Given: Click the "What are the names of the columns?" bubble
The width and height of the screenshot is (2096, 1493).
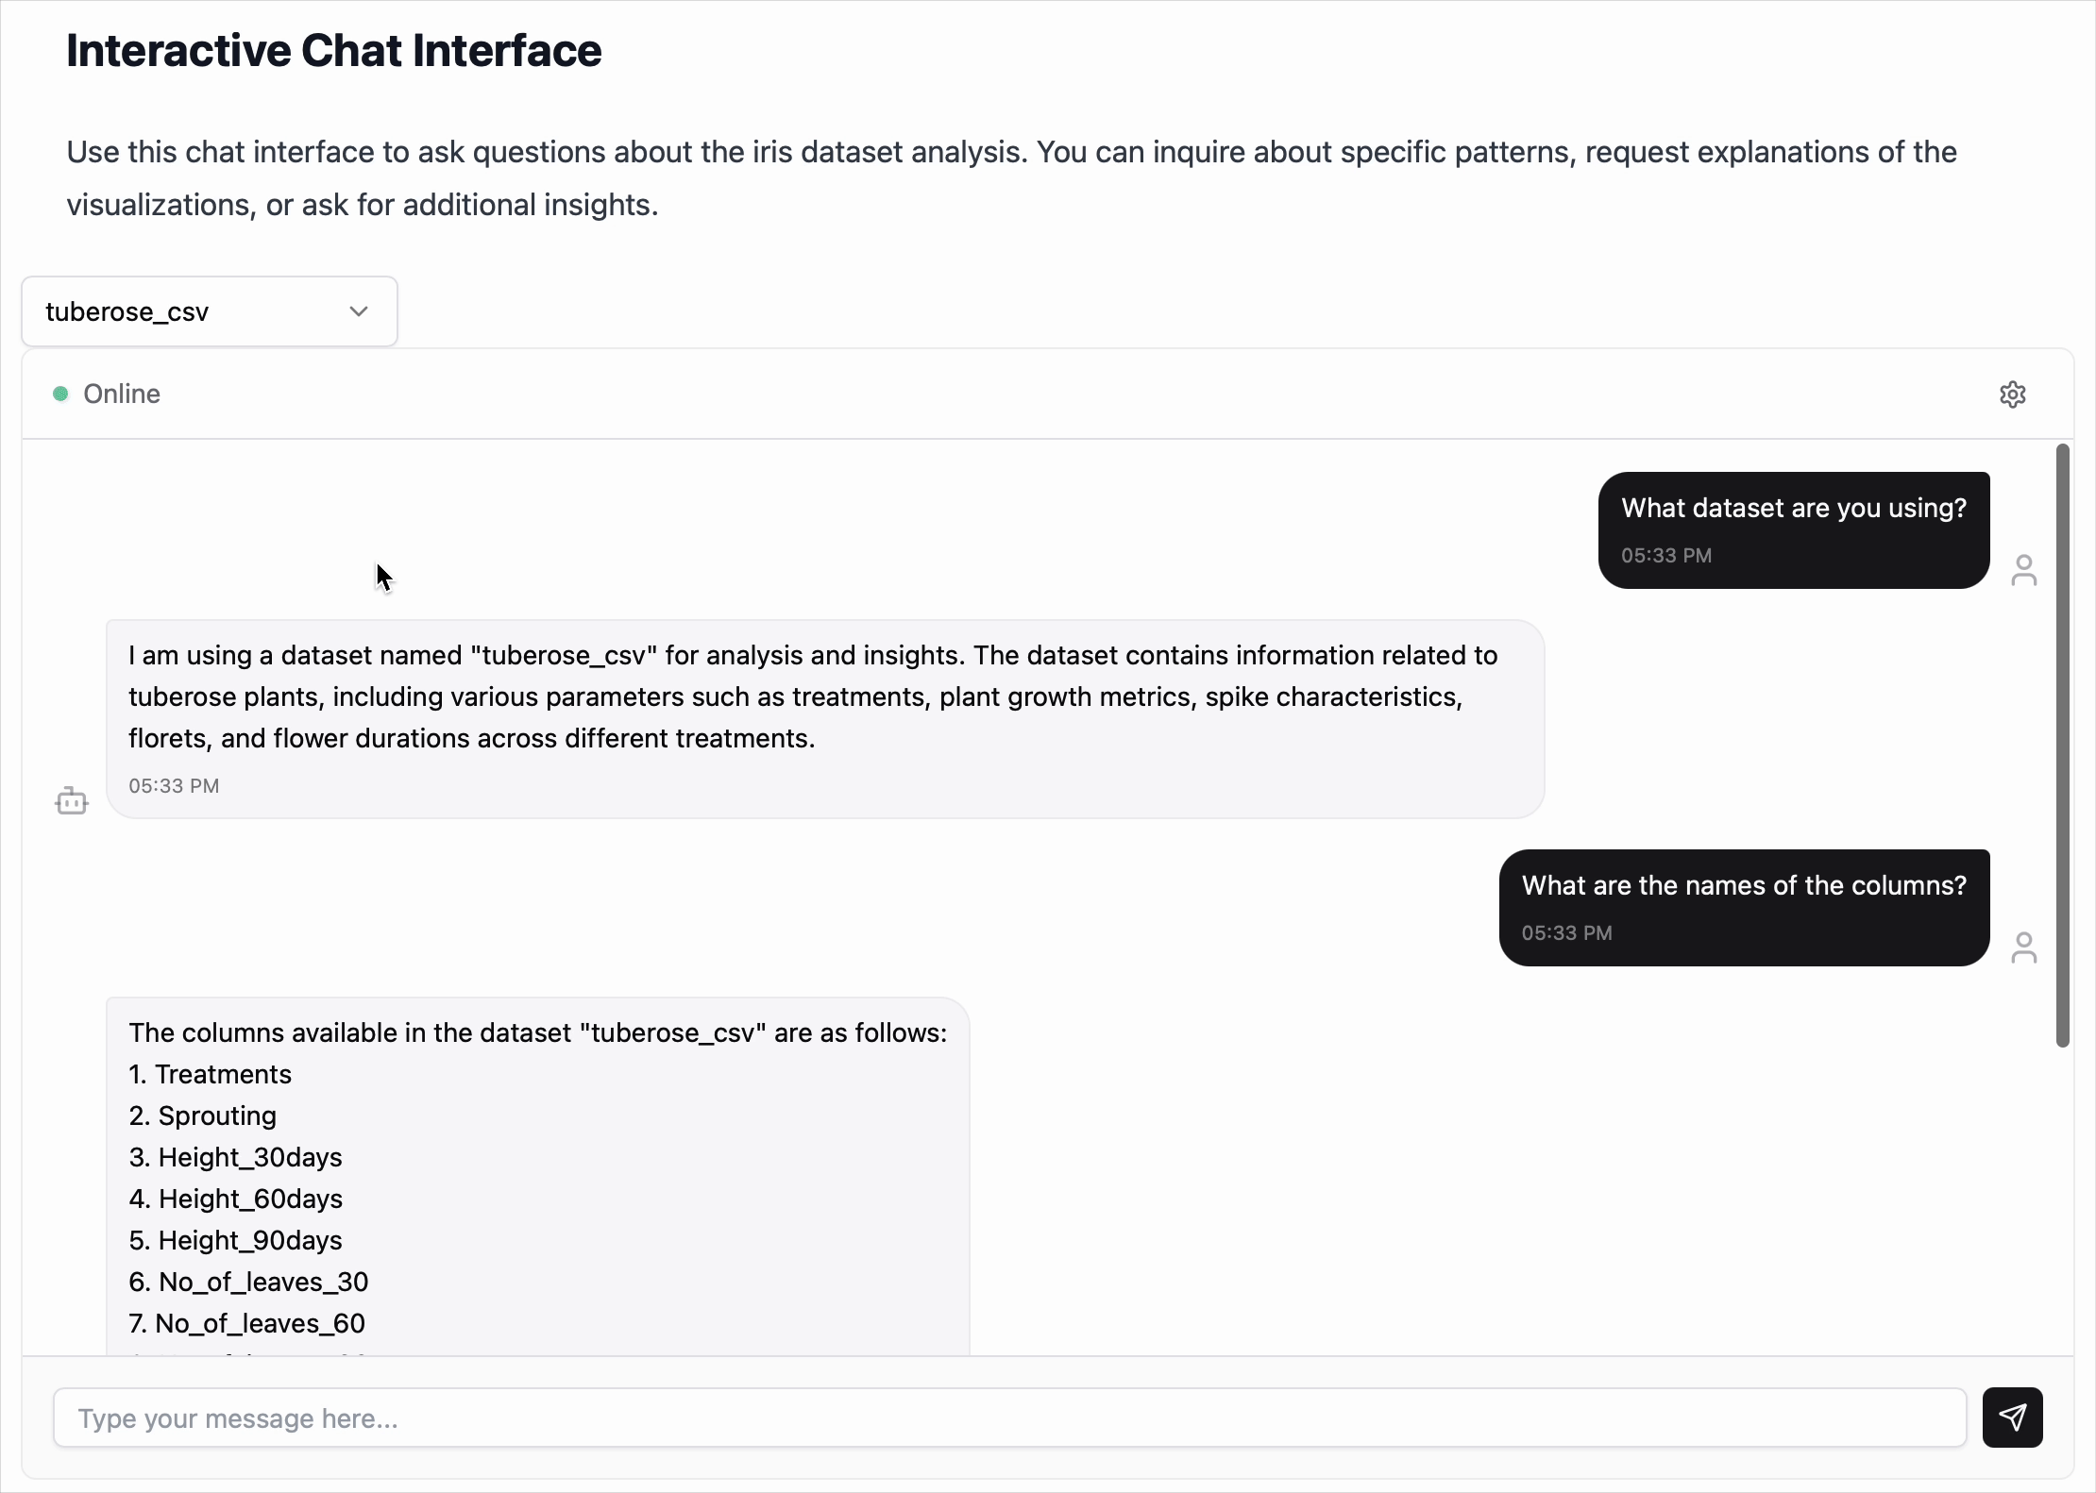Looking at the screenshot, I should [1743, 906].
